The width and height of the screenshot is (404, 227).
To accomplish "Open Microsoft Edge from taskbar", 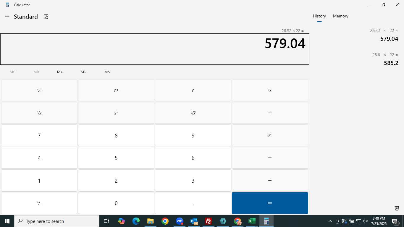I will click(136, 221).
